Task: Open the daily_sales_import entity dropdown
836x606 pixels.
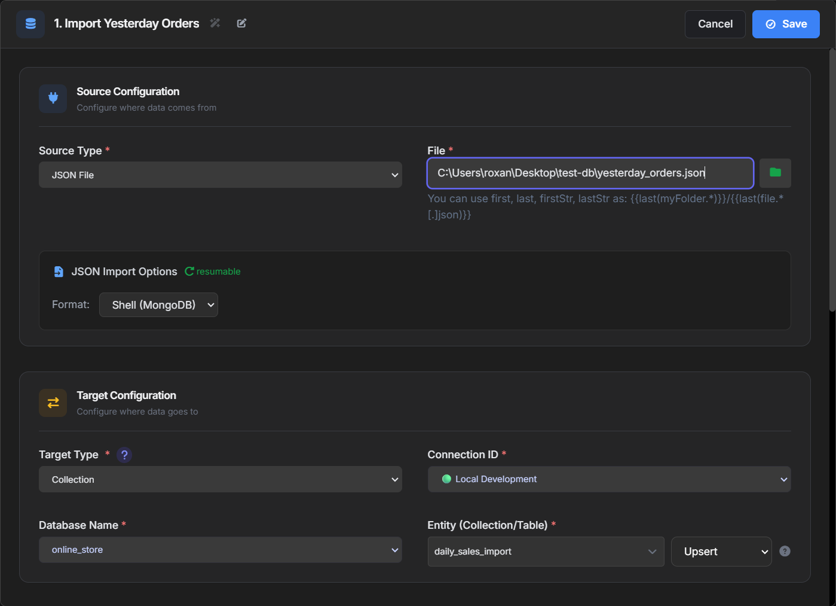Action: pyautogui.click(x=546, y=552)
